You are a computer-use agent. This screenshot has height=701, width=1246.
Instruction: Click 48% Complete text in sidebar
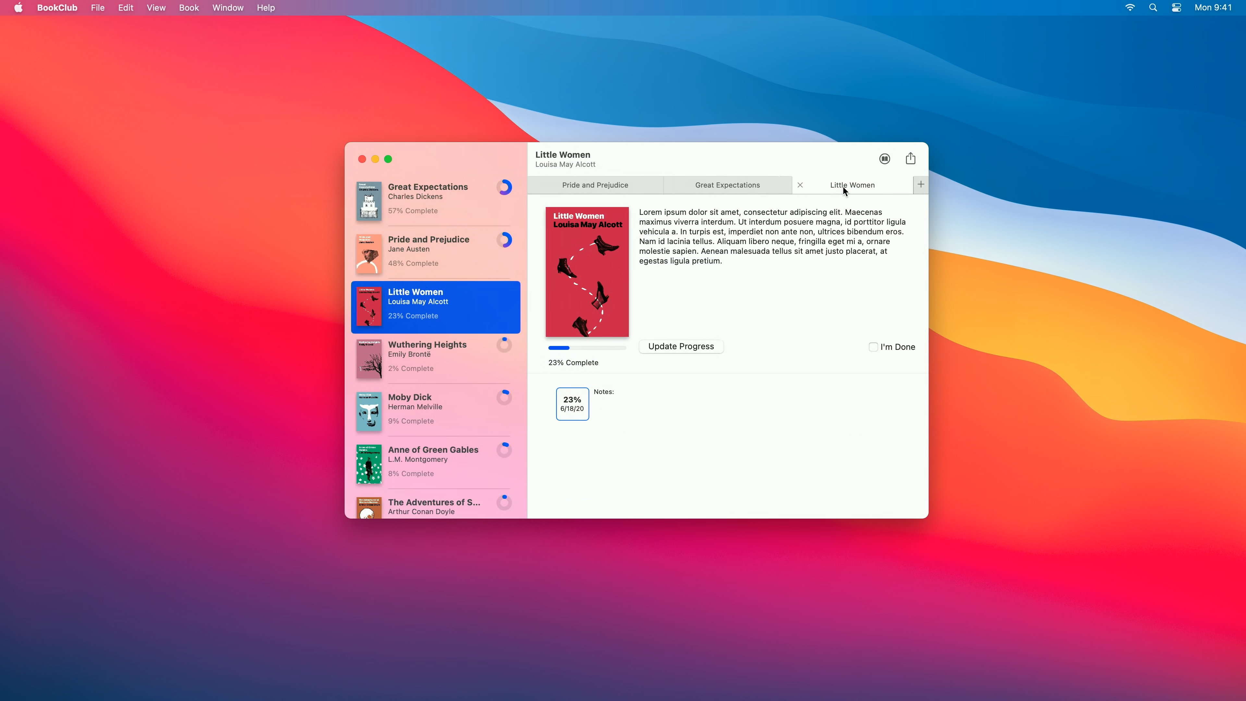(413, 264)
